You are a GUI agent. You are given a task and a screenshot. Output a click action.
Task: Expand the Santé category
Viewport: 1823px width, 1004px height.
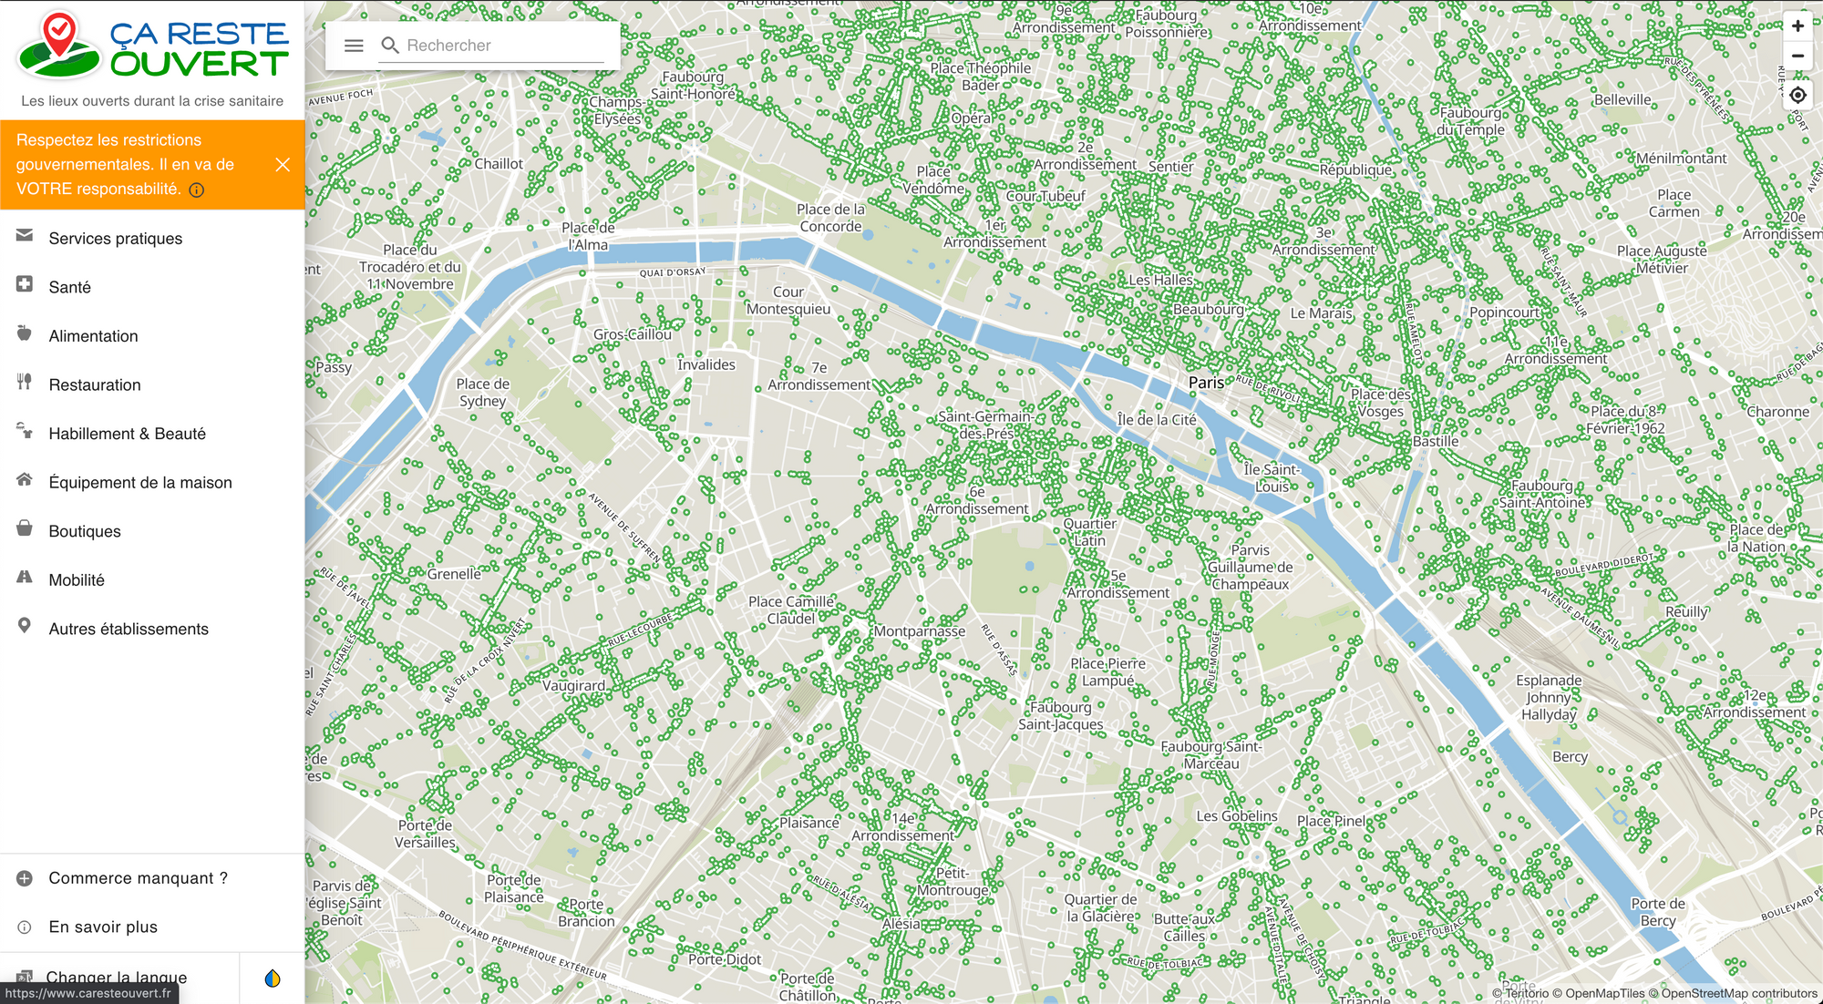pyautogui.click(x=152, y=287)
